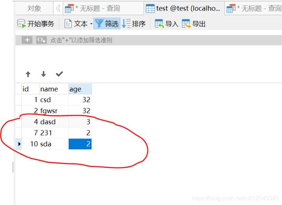
Task: Click the id cell 2 of row fgwsr
Action: pyautogui.click(x=30, y=111)
